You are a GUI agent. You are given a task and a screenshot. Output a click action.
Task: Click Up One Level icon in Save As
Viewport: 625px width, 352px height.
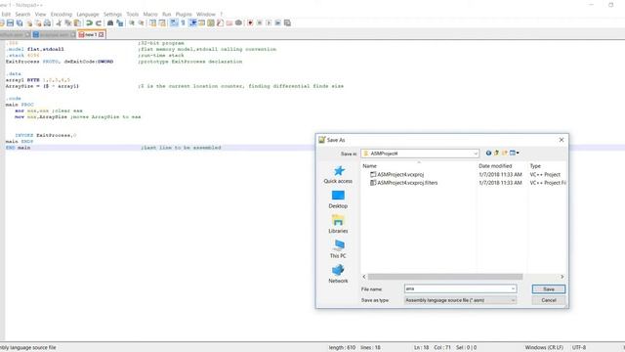(497, 153)
